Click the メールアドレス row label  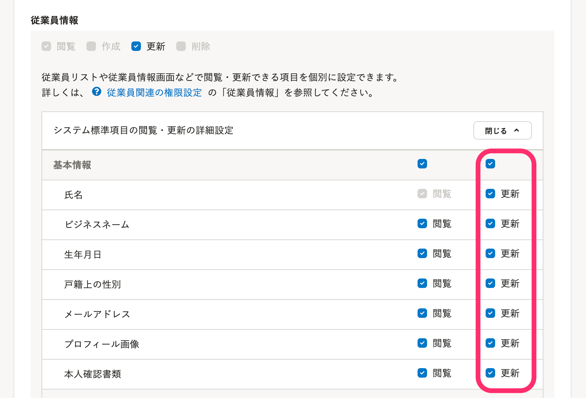pyautogui.click(x=97, y=314)
